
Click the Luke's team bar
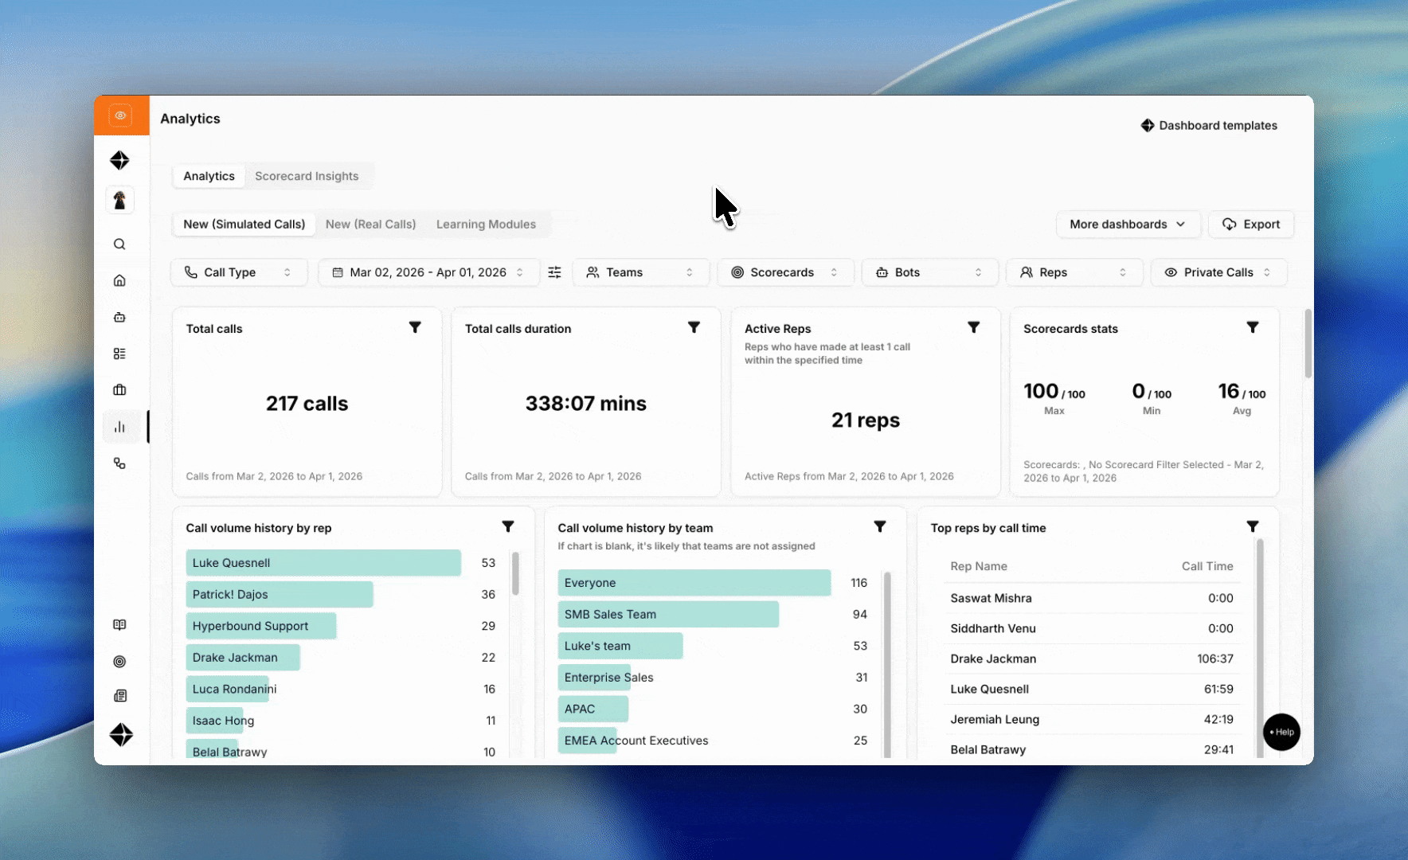pyautogui.click(x=620, y=646)
